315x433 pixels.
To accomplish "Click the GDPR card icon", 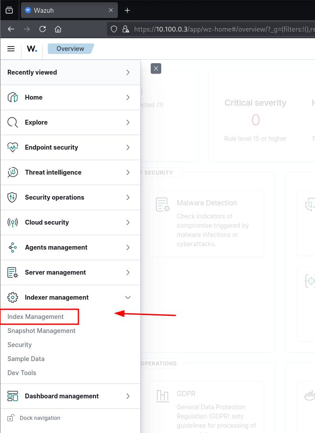I will point(163,396).
